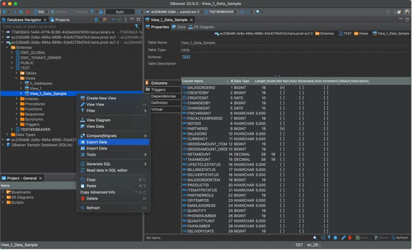Open the Auto commit mode dropdown
Image resolution: width=413 pixels, height=250 pixels.
pos(120,12)
